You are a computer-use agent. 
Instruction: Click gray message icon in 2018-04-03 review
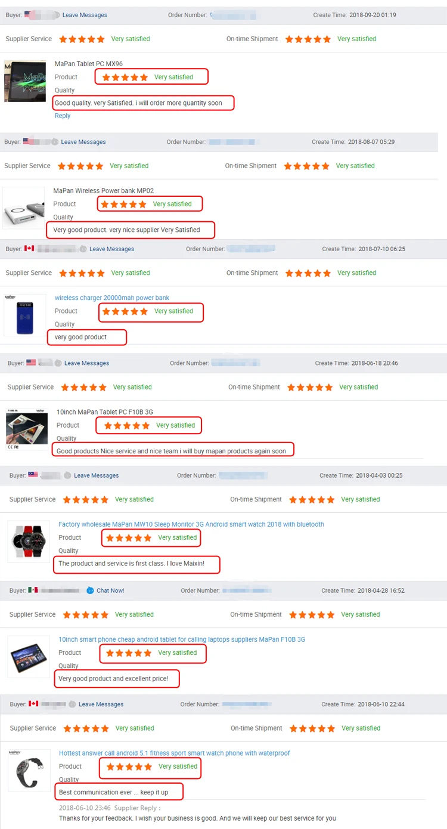pyautogui.click(x=67, y=475)
